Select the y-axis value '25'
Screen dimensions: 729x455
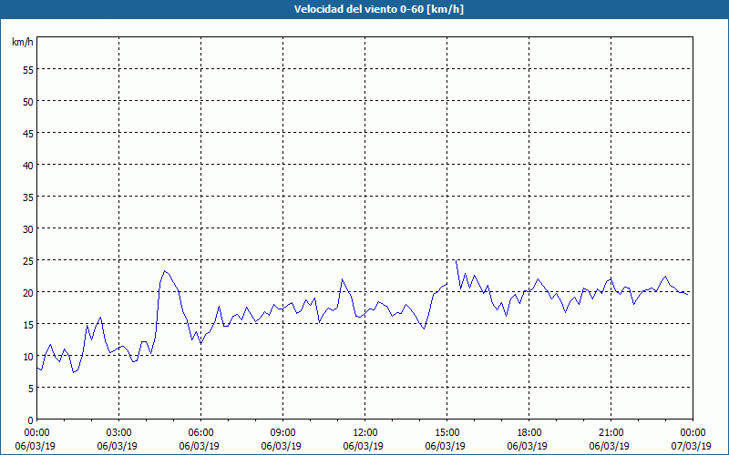click(28, 260)
